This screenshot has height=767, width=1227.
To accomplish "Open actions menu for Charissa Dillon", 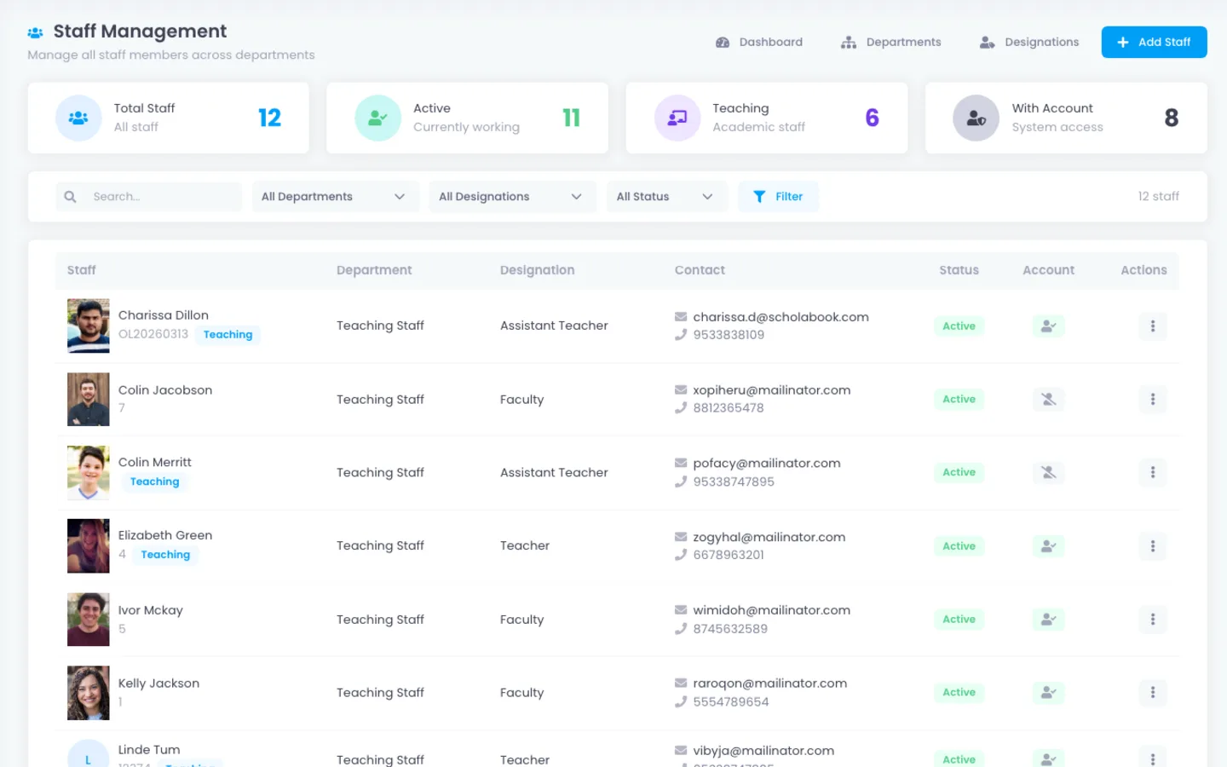I will click(x=1153, y=326).
